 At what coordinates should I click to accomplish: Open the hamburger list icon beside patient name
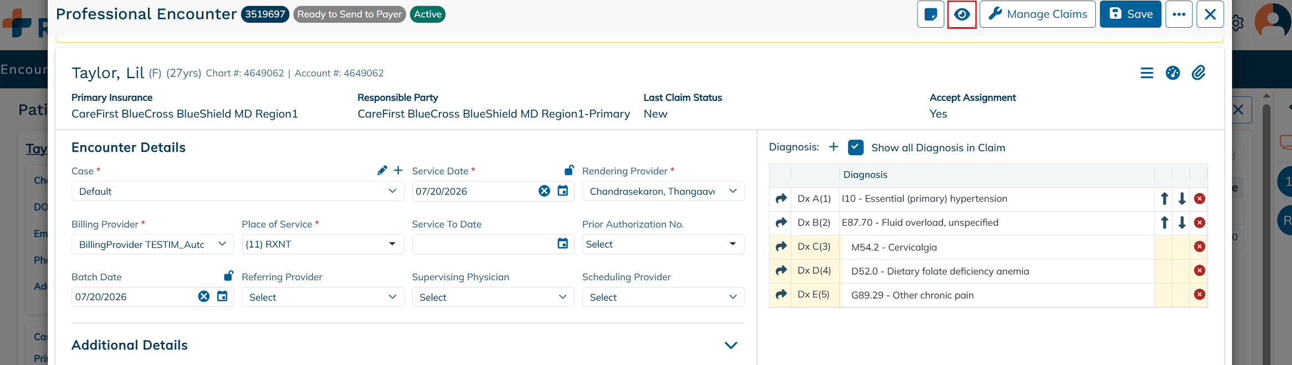coord(1147,73)
